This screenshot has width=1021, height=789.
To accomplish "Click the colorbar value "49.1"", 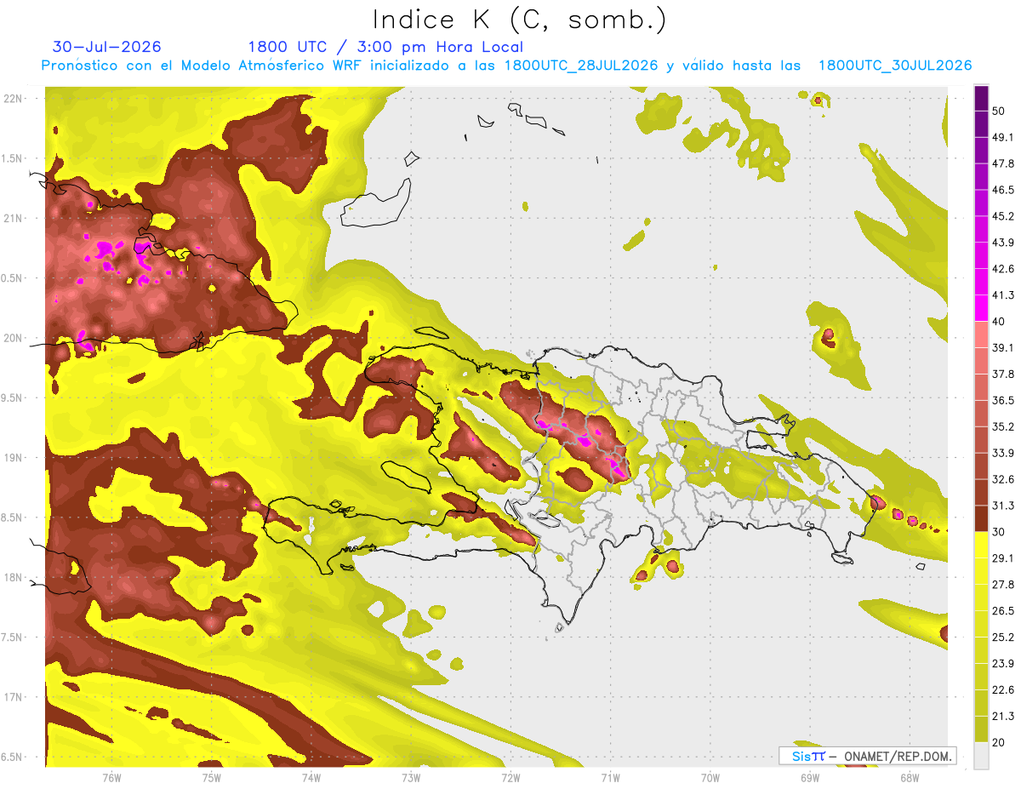I will pos(1003,137).
